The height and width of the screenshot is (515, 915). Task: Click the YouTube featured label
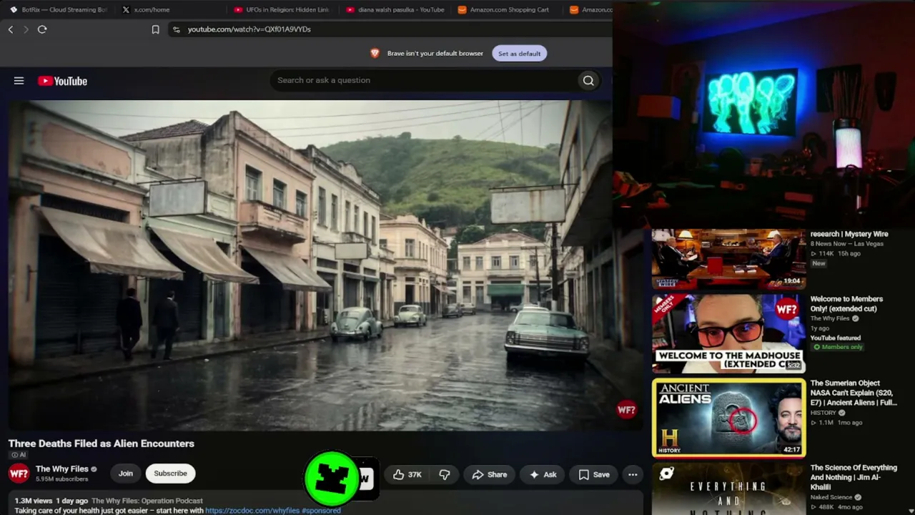pyautogui.click(x=835, y=338)
